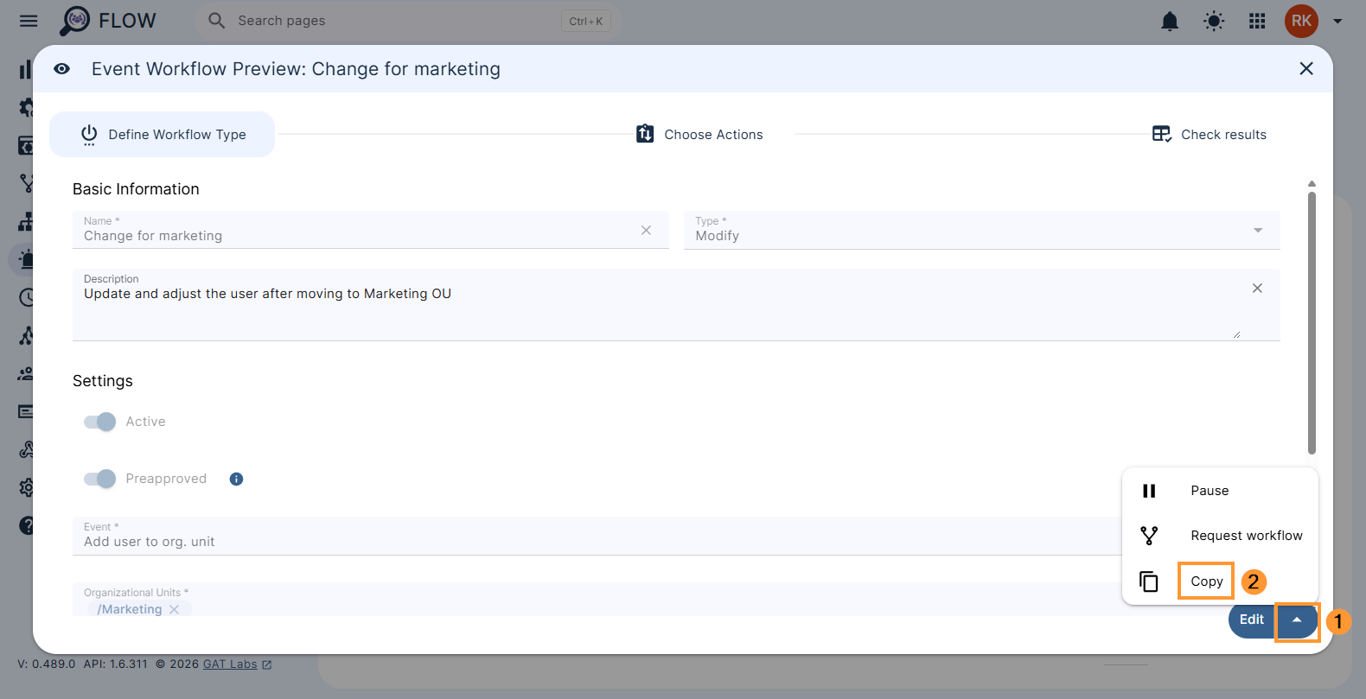This screenshot has height=699, width=1366.
Task: Click the pause icon in the menu
Action: coord(1149,491)
